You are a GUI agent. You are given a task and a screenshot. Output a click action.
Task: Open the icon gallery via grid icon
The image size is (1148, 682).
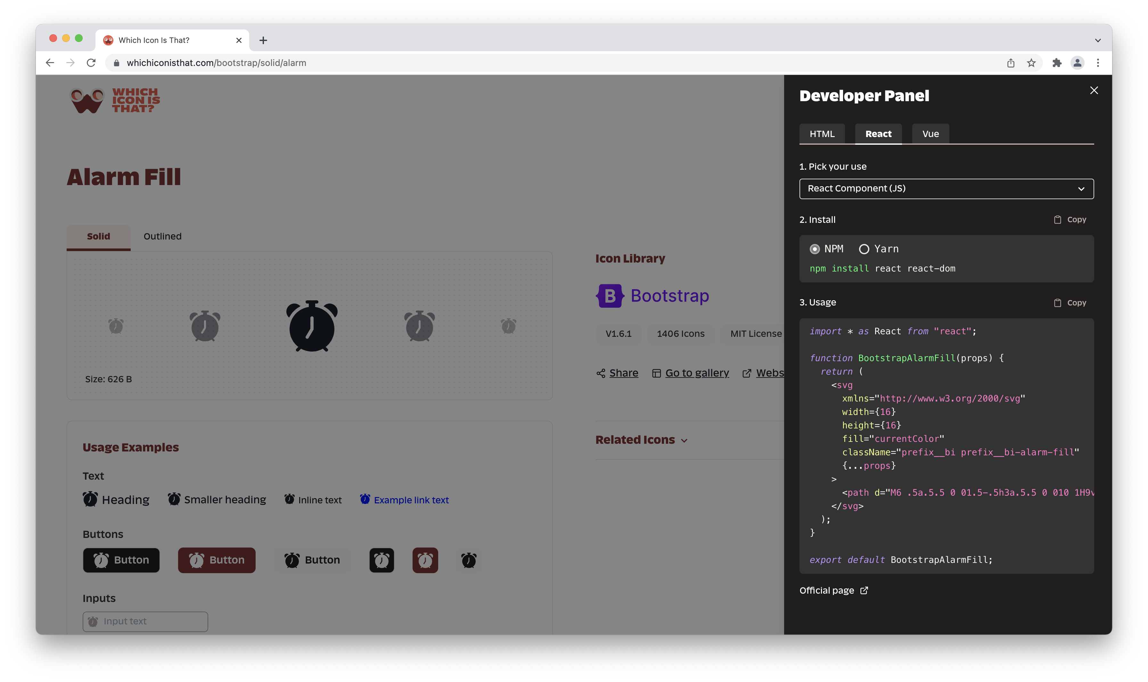pyautogui.click(x=657, y=373)
